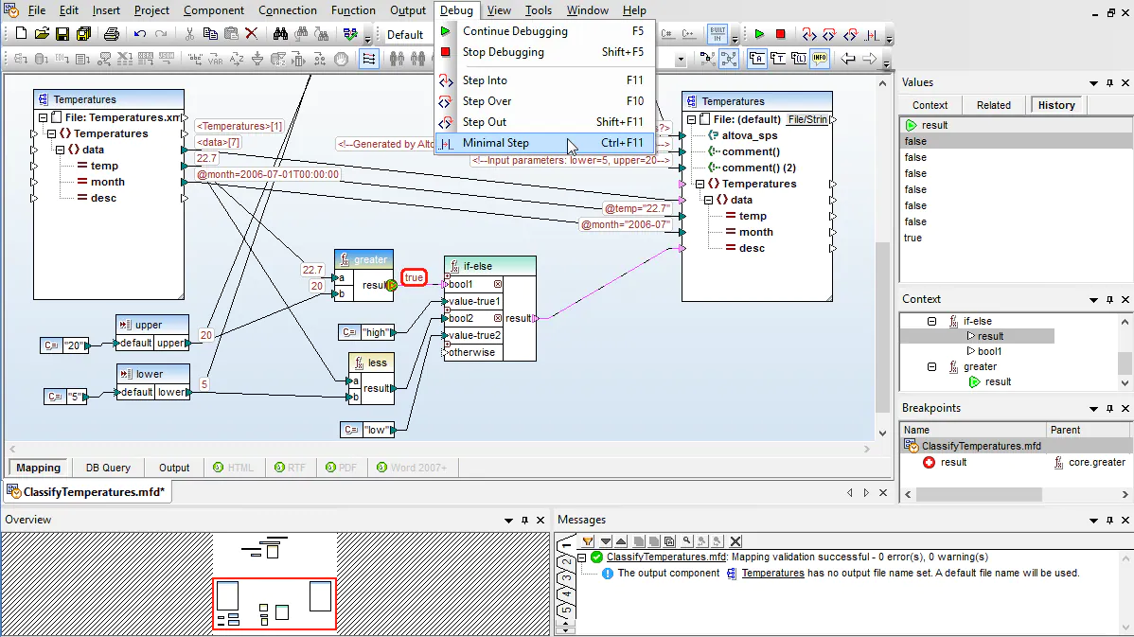Click the C# code generation toolbar icon
The width and height of the screenshot is (1134, 637).
click(x=667, y=34)
